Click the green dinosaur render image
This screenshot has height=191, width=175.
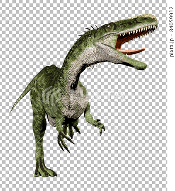(x=83, y=95)
